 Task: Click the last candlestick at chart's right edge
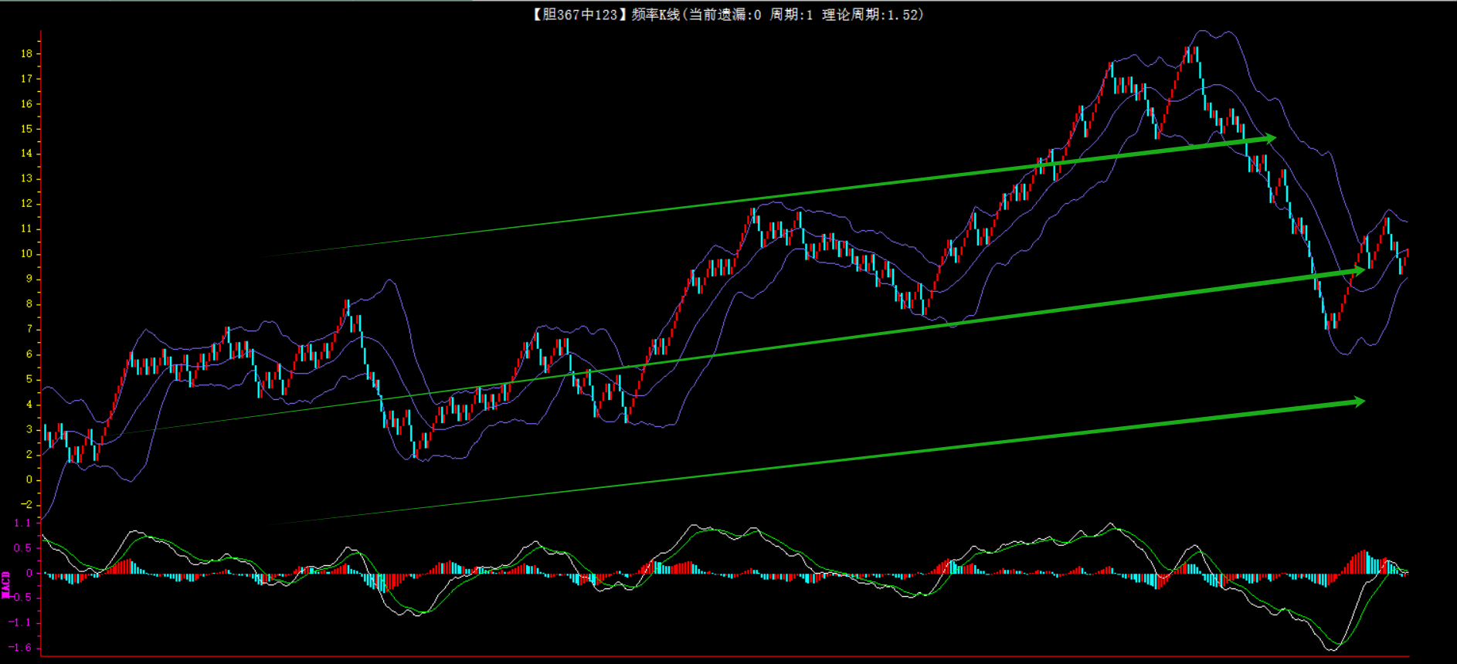[1407, 256]
